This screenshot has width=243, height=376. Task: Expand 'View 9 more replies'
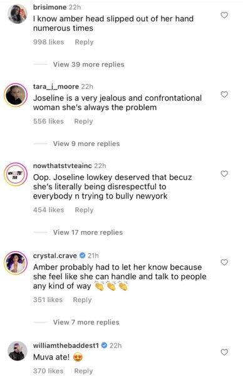pos(86,144)
